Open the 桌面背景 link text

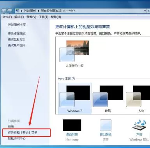pos(72,134)
